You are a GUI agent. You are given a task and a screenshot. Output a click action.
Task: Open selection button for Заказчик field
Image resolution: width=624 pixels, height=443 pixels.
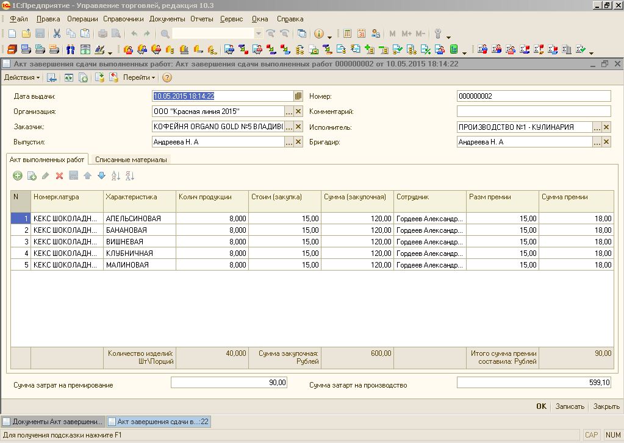[289, 127]
